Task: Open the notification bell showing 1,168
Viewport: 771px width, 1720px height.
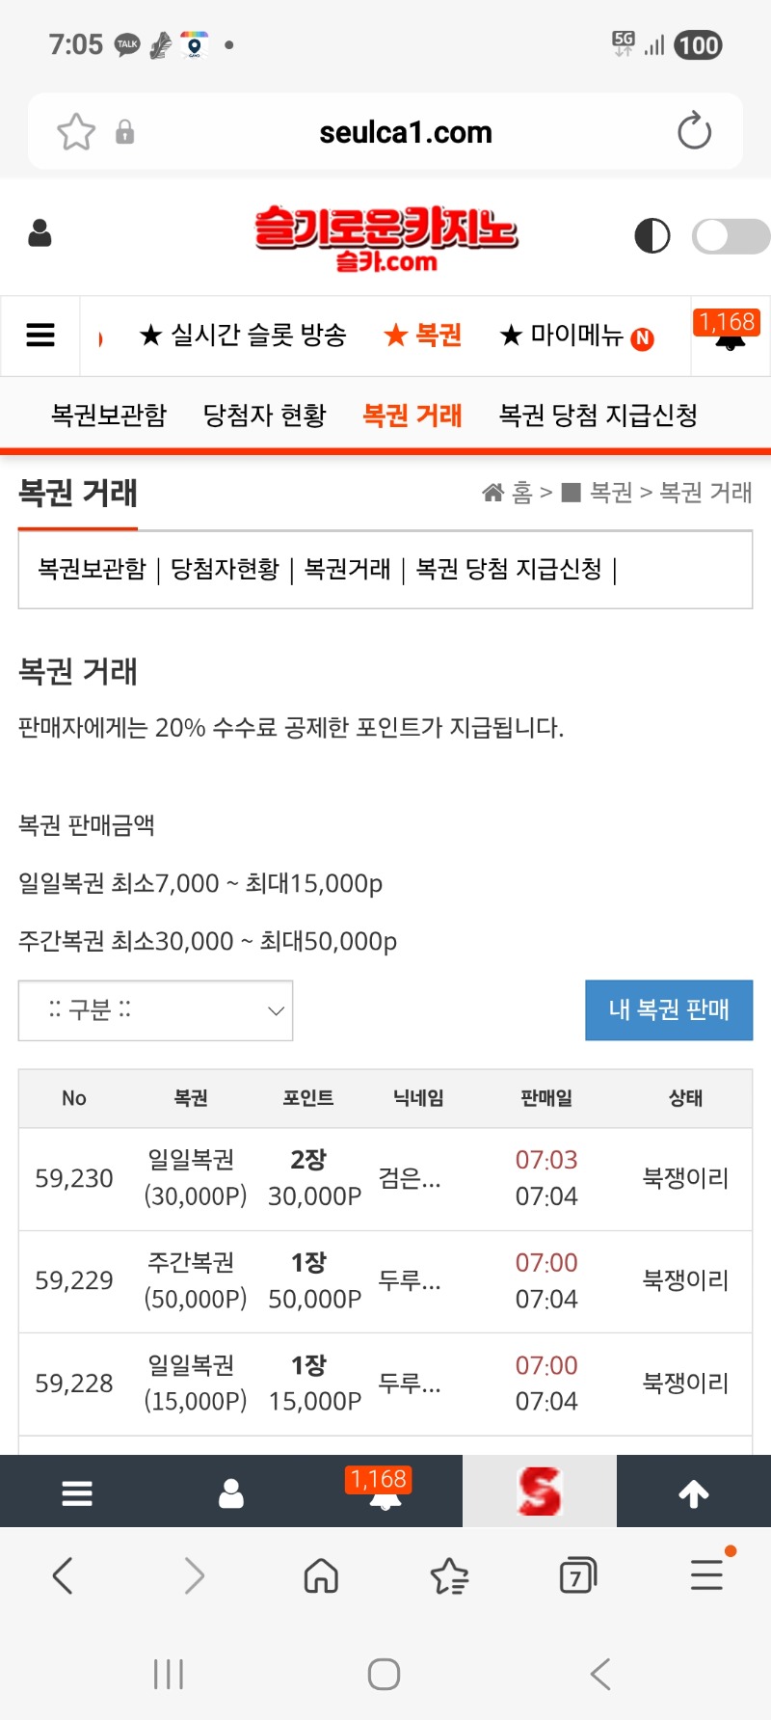Action: pyautogui.click(x=728, y=335)
